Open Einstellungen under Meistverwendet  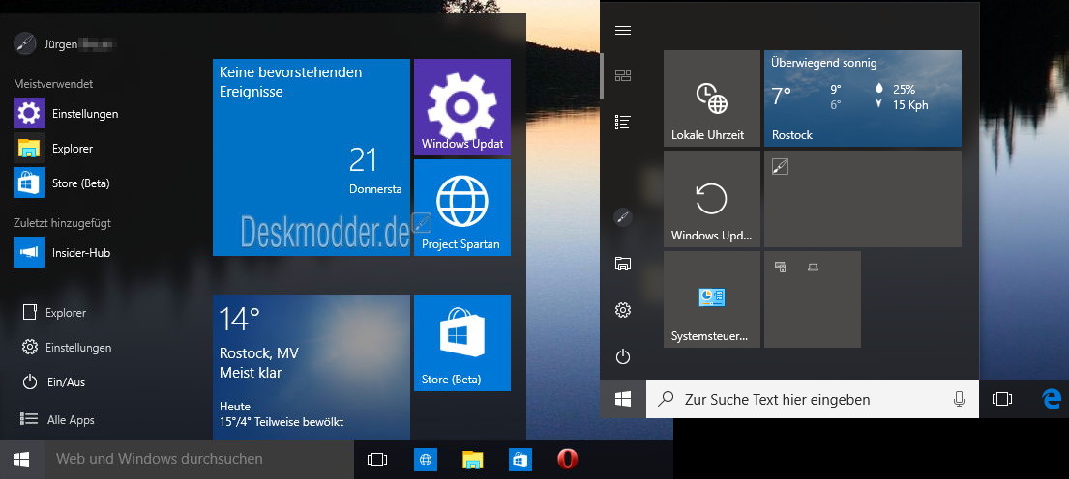tap(66, 114)
